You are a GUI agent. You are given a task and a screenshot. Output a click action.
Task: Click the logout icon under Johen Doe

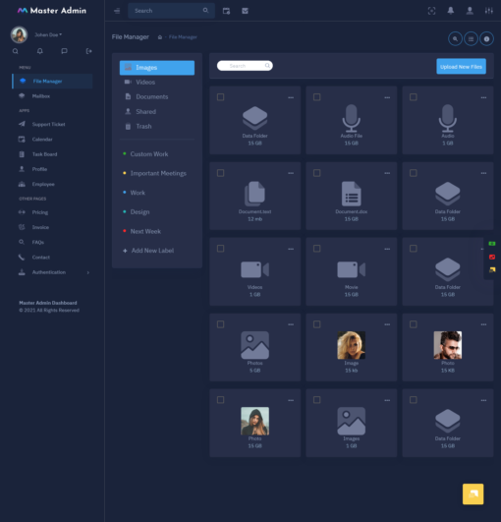(88, 51)
